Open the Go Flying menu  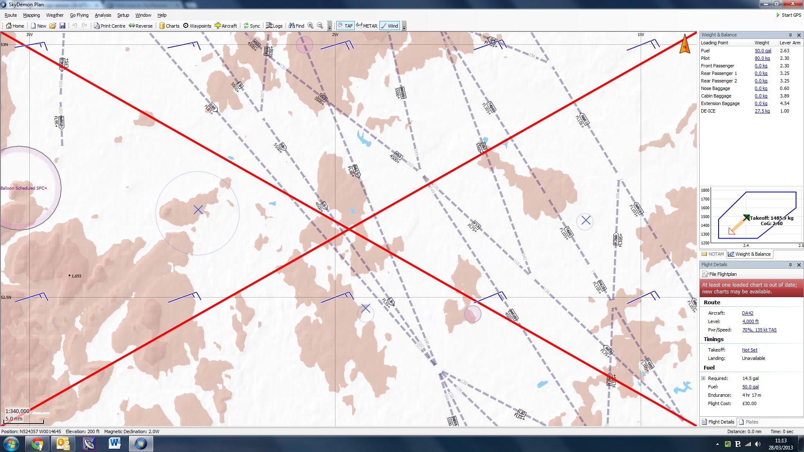tap(79, 15)
